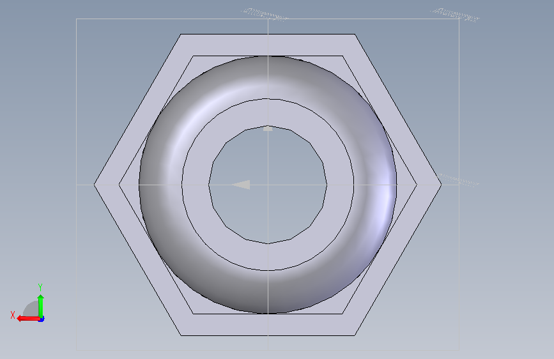This screenshot has width=554, height=359.
Task: Click the blue Z axis dot on the triad
Action: [42, 319]
